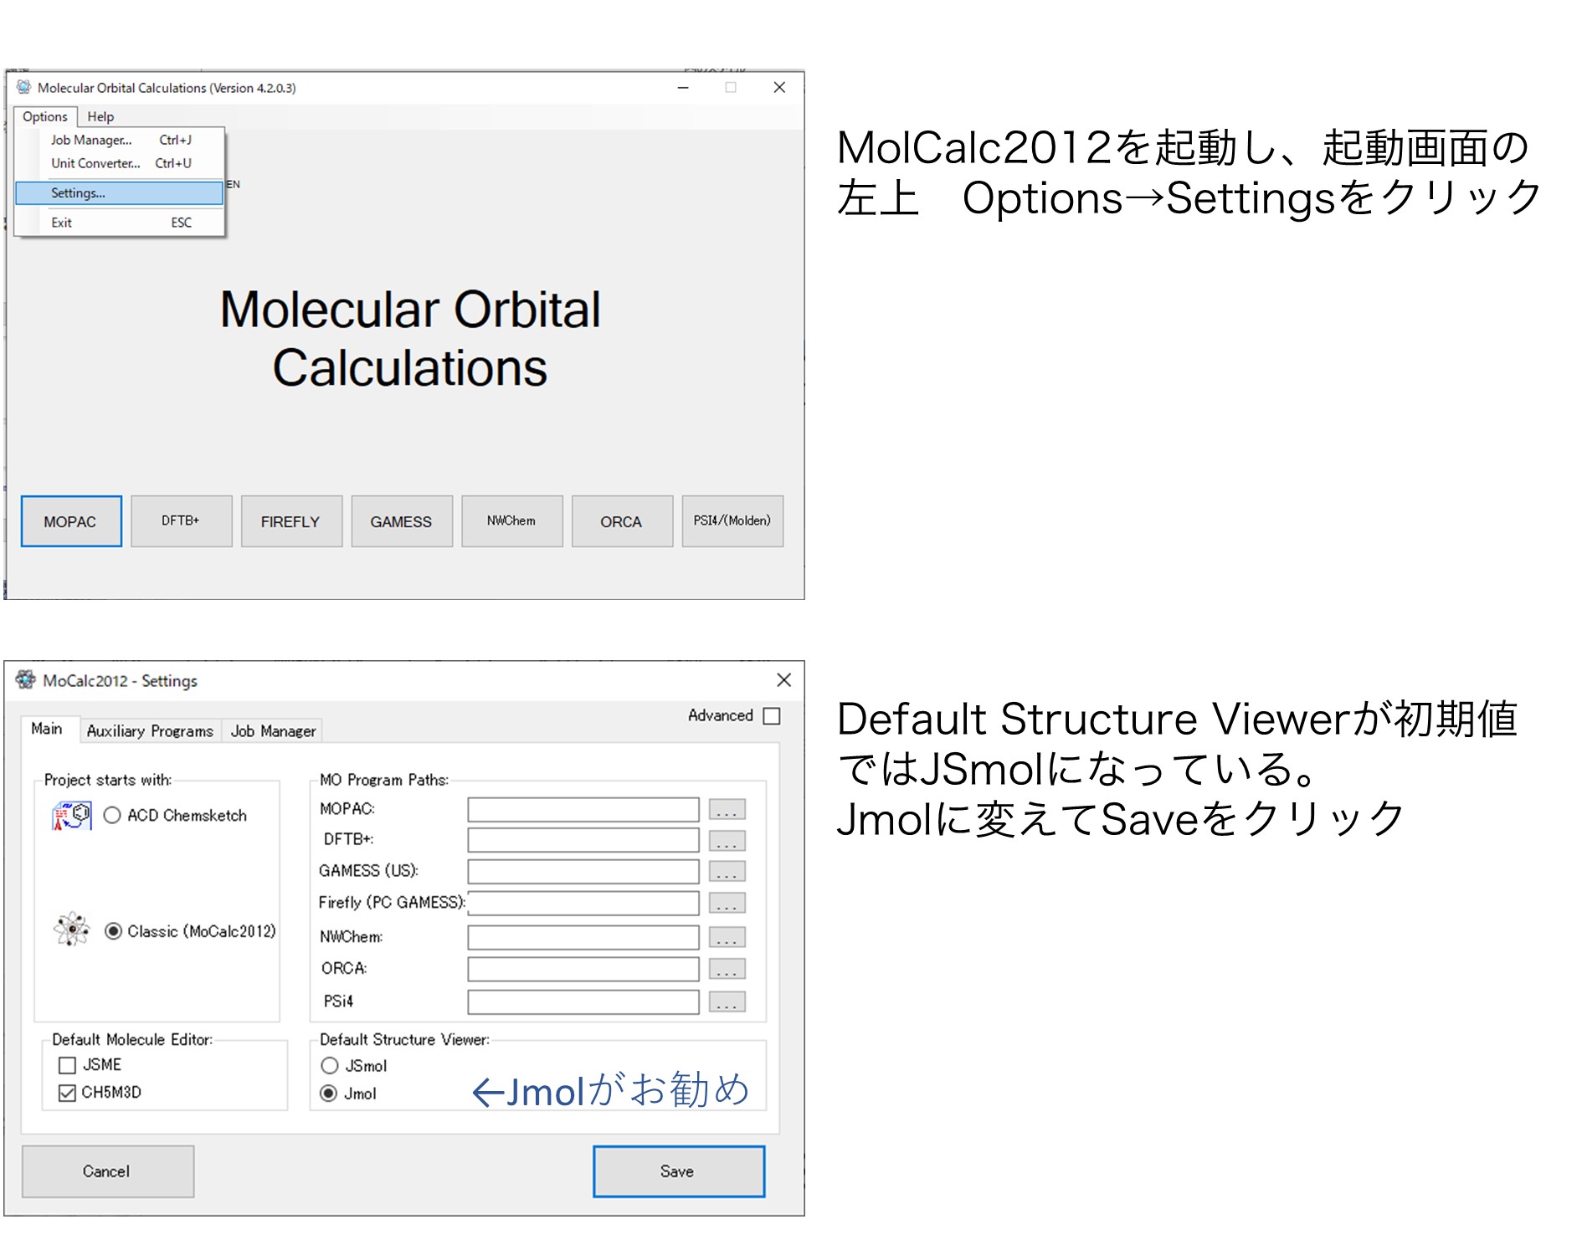The height and width of the screenshot is (1255, 1582).
Task: Browse for the PSi4 program path
Action: coord(727,1001)
